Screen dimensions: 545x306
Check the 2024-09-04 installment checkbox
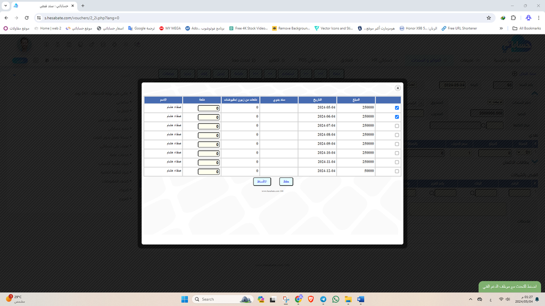(x=397, y=144)
